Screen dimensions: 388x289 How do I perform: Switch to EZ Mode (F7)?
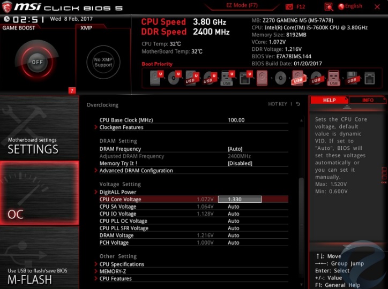(242, 5)
